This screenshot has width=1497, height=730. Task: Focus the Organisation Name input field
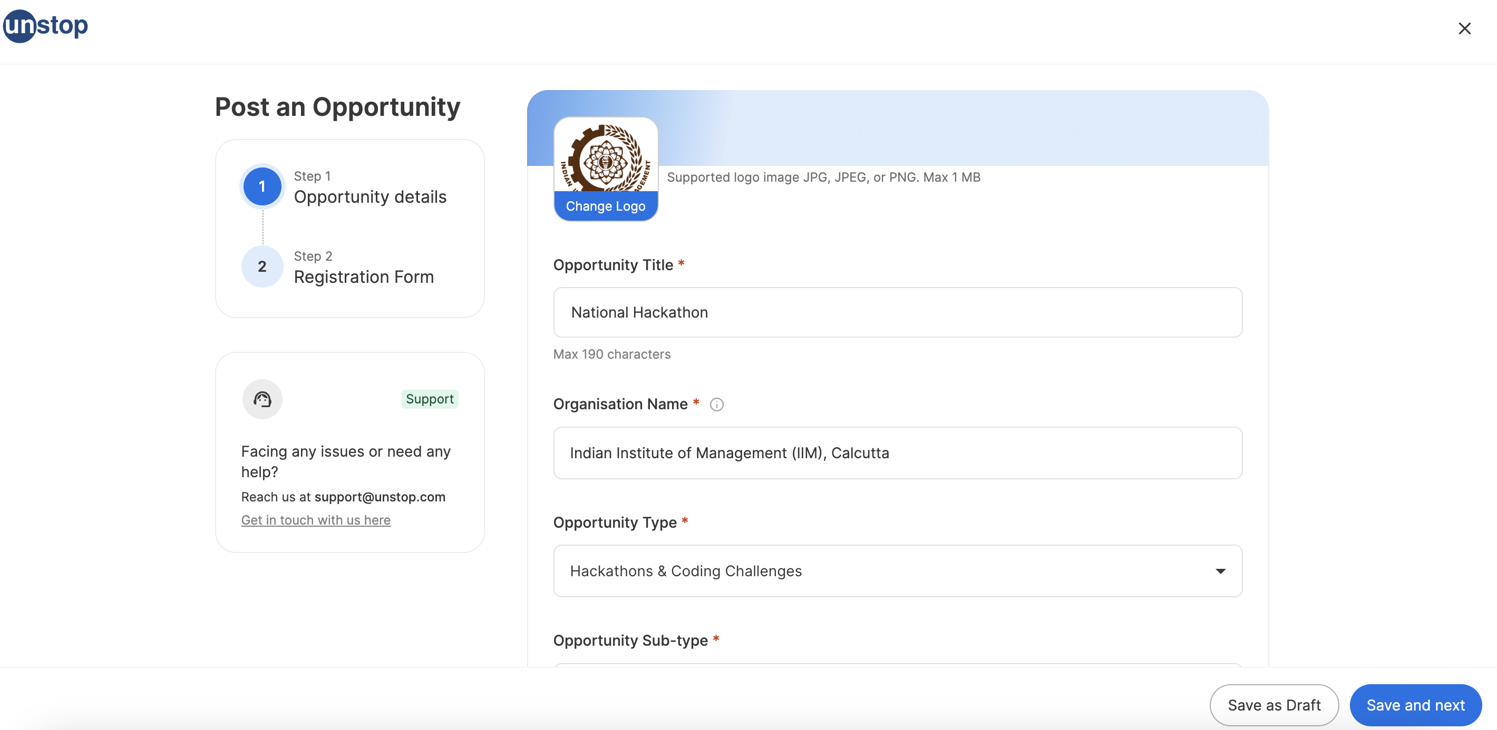point(897,453)
